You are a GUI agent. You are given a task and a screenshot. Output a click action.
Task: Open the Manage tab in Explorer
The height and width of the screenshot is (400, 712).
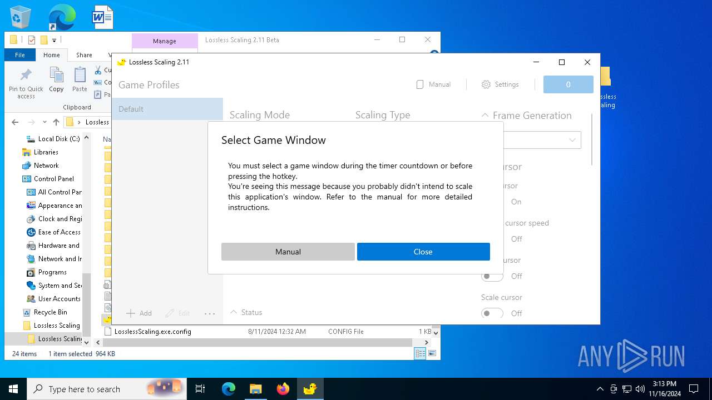pyautogui.click(x=165, y=41)
